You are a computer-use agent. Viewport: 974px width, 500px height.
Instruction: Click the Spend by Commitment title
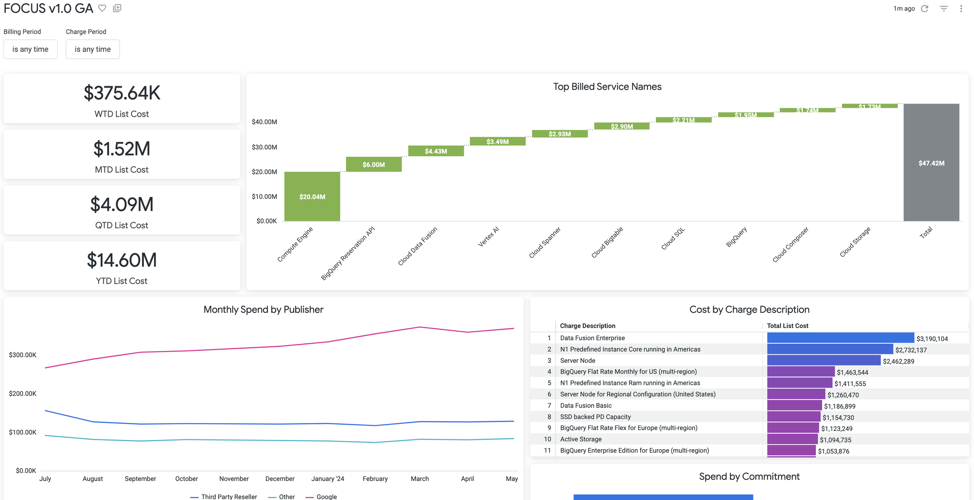(x=749, y=477)
